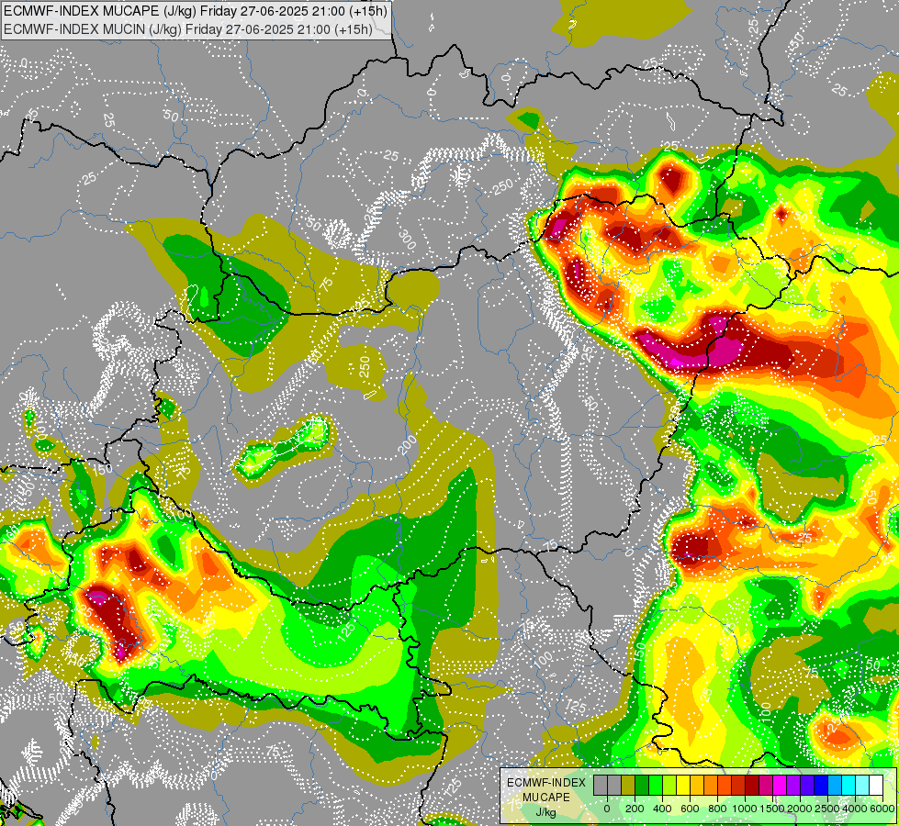Click the legend scale label 200

coord(635,809)
